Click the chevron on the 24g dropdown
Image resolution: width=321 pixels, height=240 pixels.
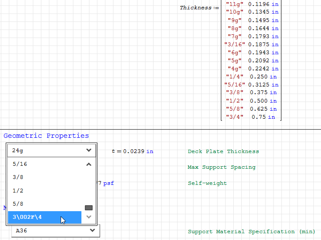89,150
